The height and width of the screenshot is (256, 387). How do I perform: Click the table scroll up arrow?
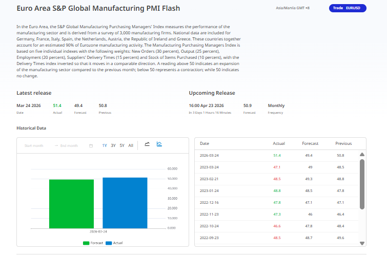pos(362,155)
